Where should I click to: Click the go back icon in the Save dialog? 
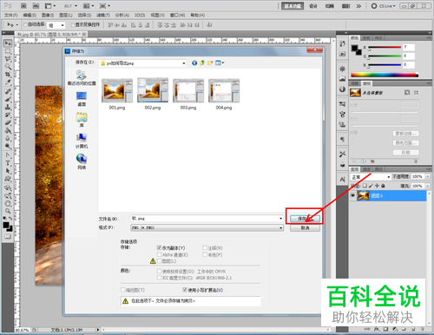194,62
